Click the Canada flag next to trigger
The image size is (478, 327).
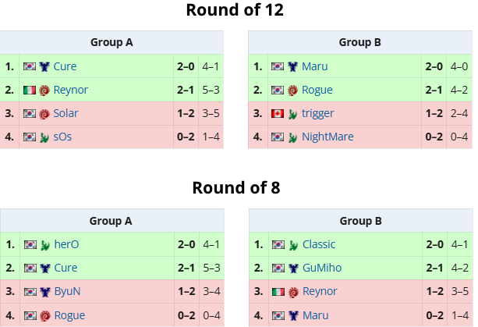coord(278,113)
